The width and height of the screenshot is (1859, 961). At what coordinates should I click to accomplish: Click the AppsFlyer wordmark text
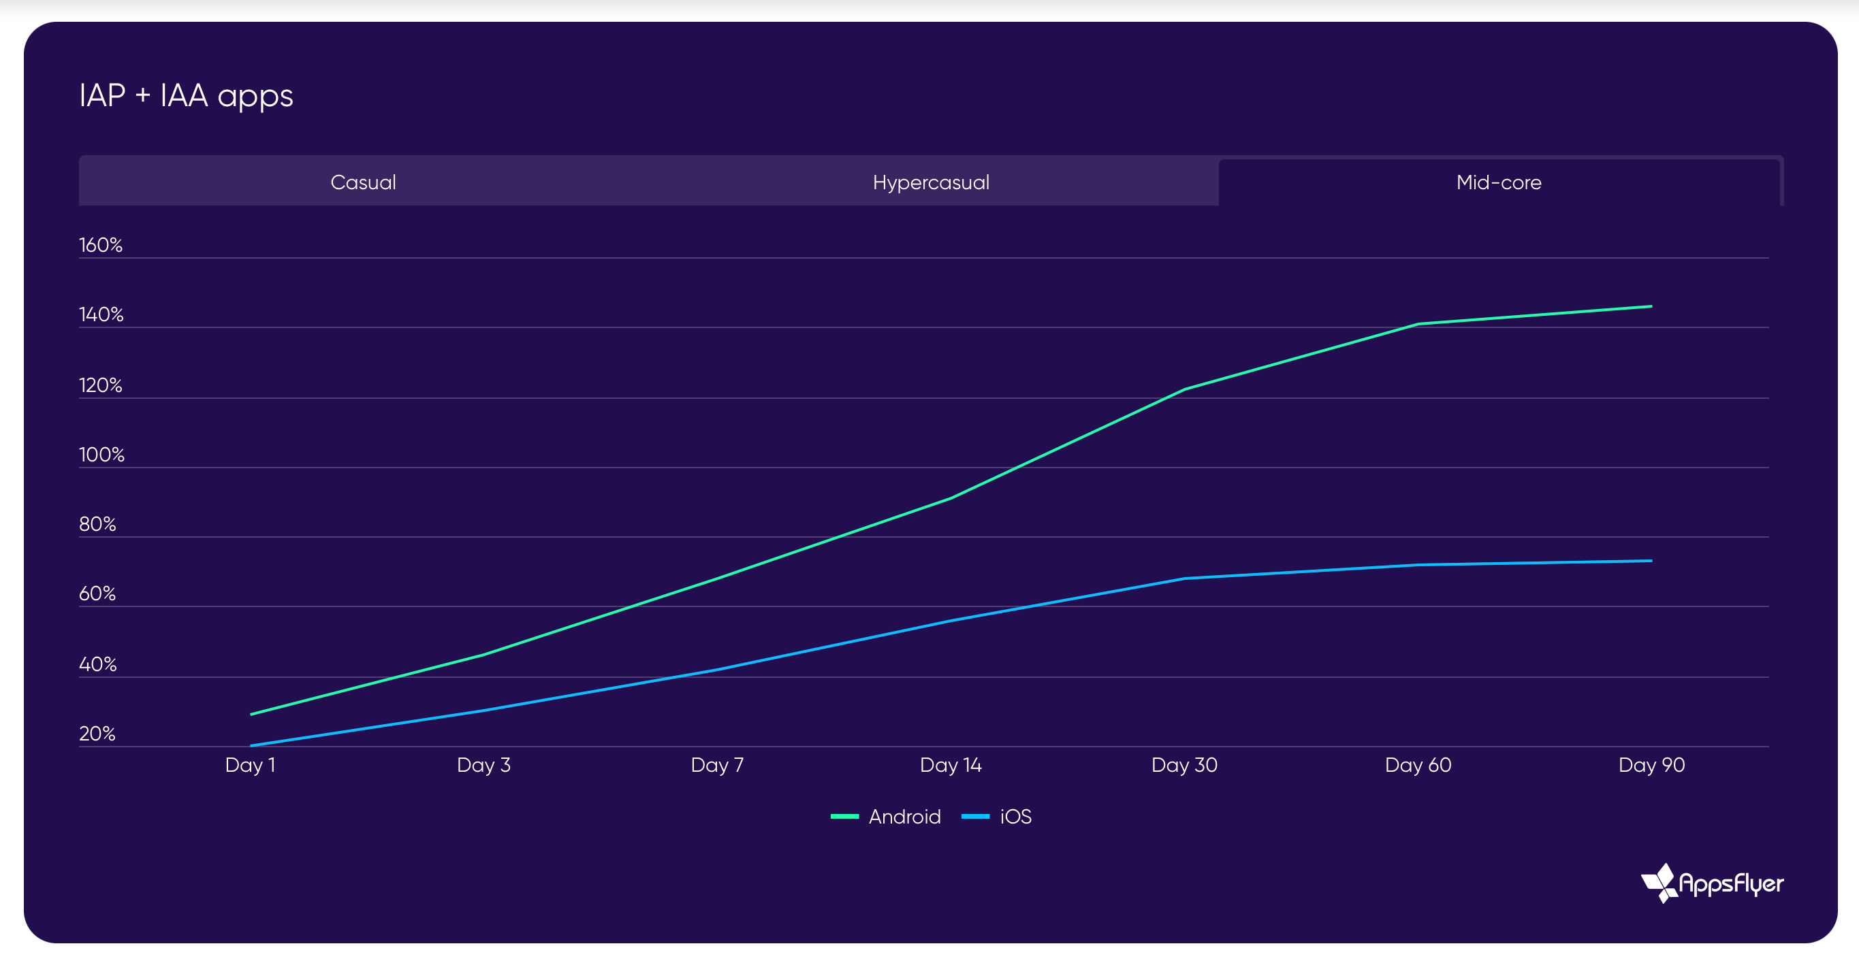click(1730, 883)
